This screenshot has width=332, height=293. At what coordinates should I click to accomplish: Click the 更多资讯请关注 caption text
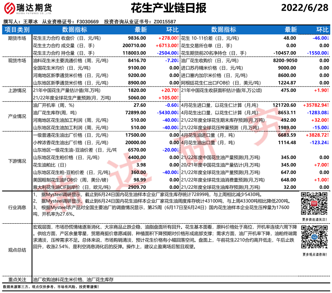pos(315,220)
